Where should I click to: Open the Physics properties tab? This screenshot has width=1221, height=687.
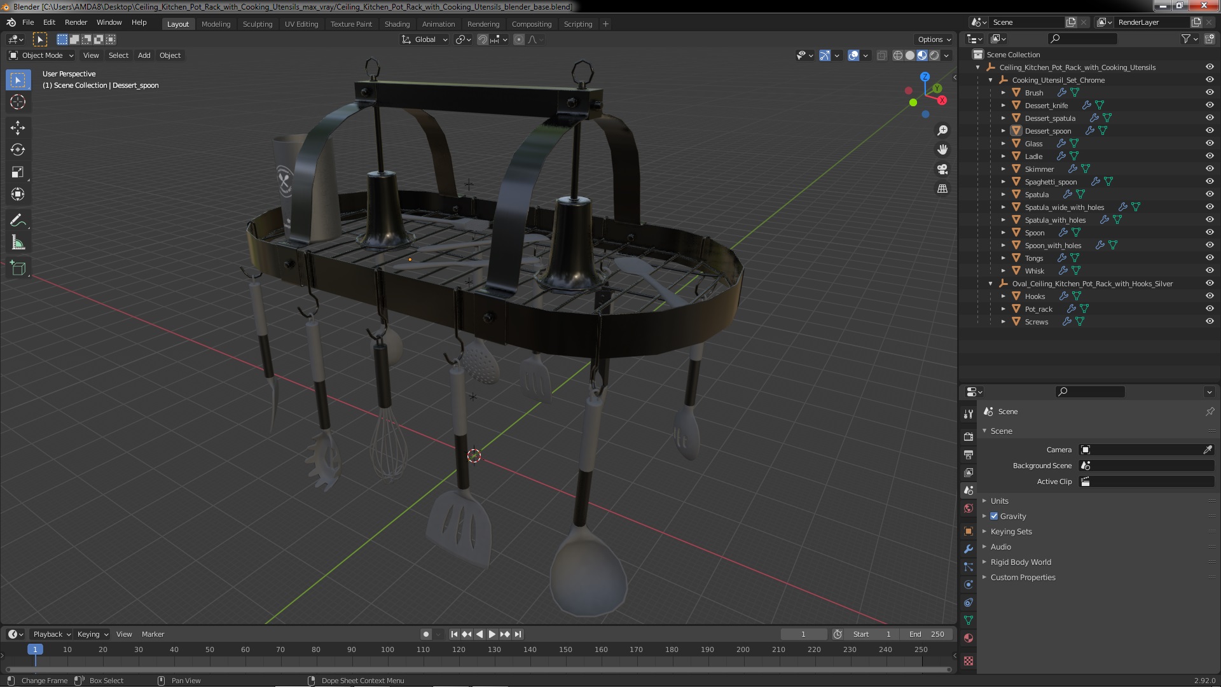coord(968,585)
